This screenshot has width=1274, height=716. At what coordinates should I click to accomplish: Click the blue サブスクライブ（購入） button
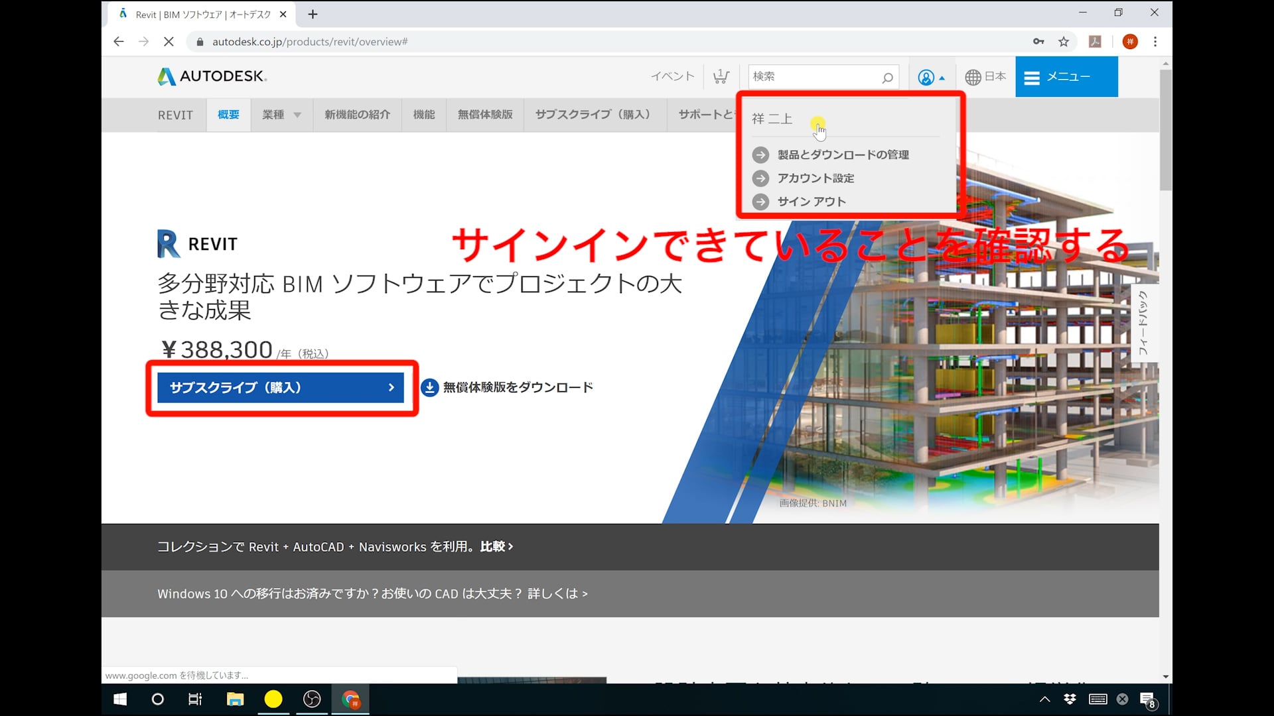280,387
